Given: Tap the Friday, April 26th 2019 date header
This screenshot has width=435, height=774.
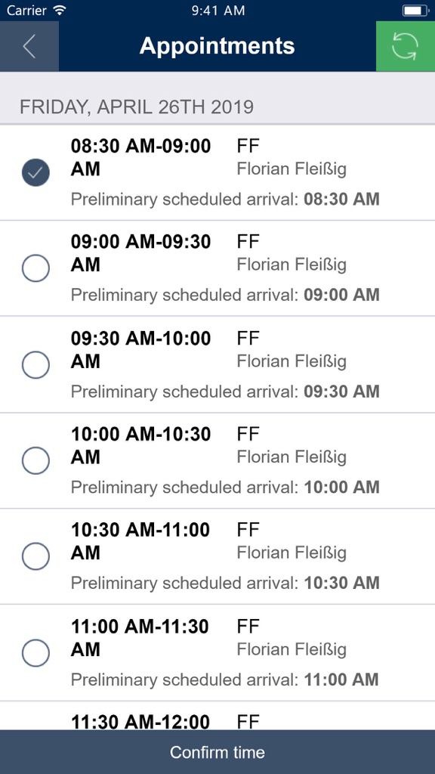Looking at the screenshot, I should [137, 107].
